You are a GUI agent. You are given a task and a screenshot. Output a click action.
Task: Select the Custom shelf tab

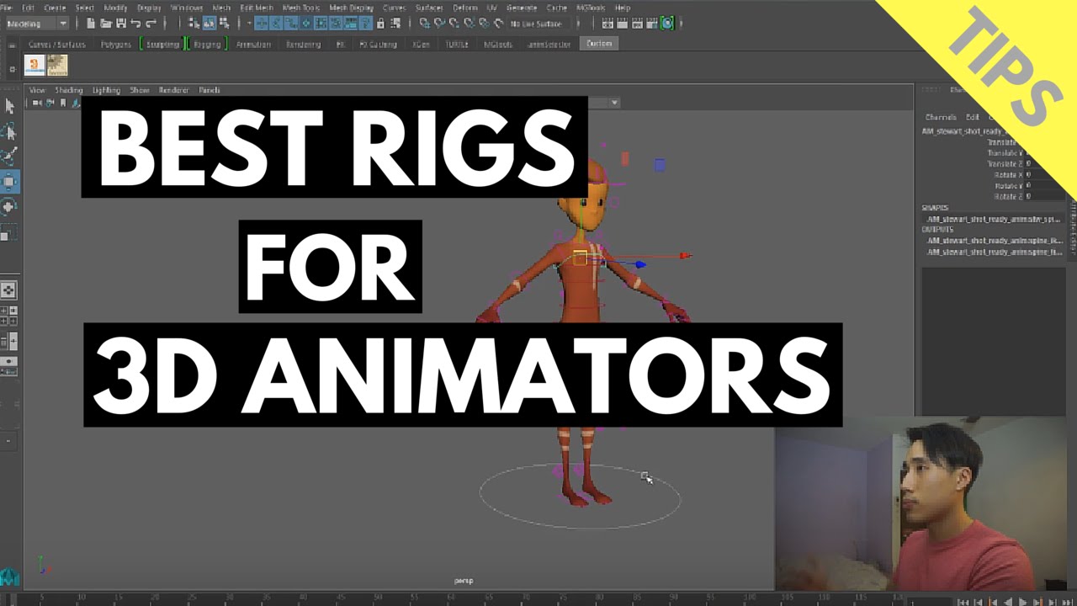tap(599, 44)
